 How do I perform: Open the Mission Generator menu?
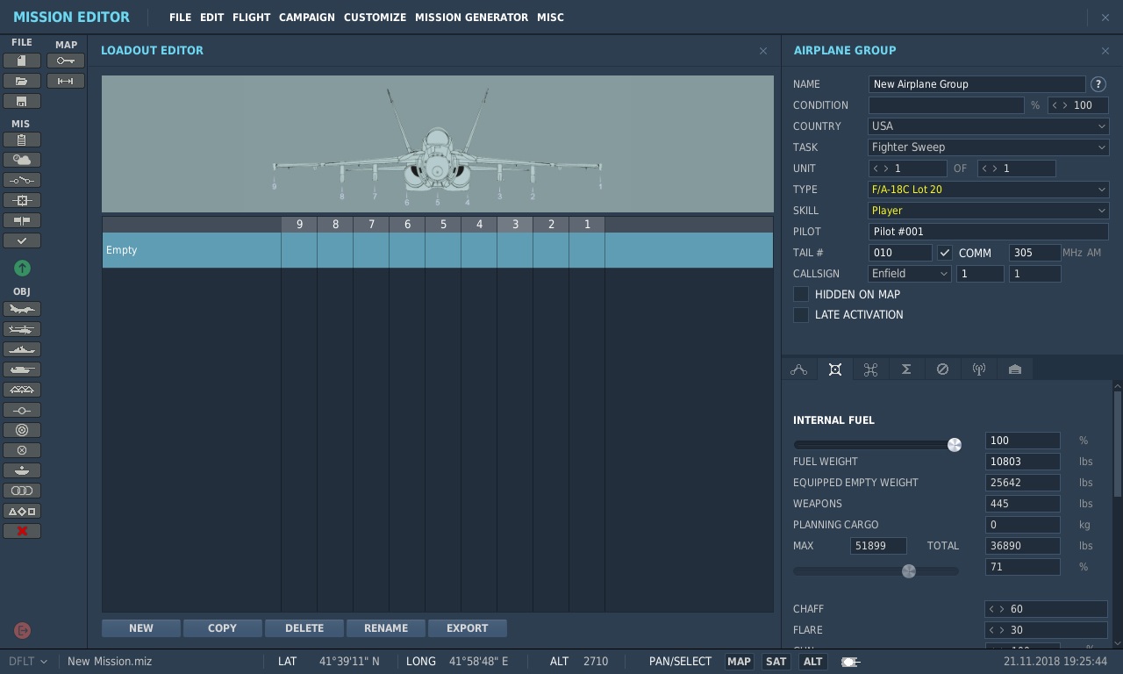471,18
